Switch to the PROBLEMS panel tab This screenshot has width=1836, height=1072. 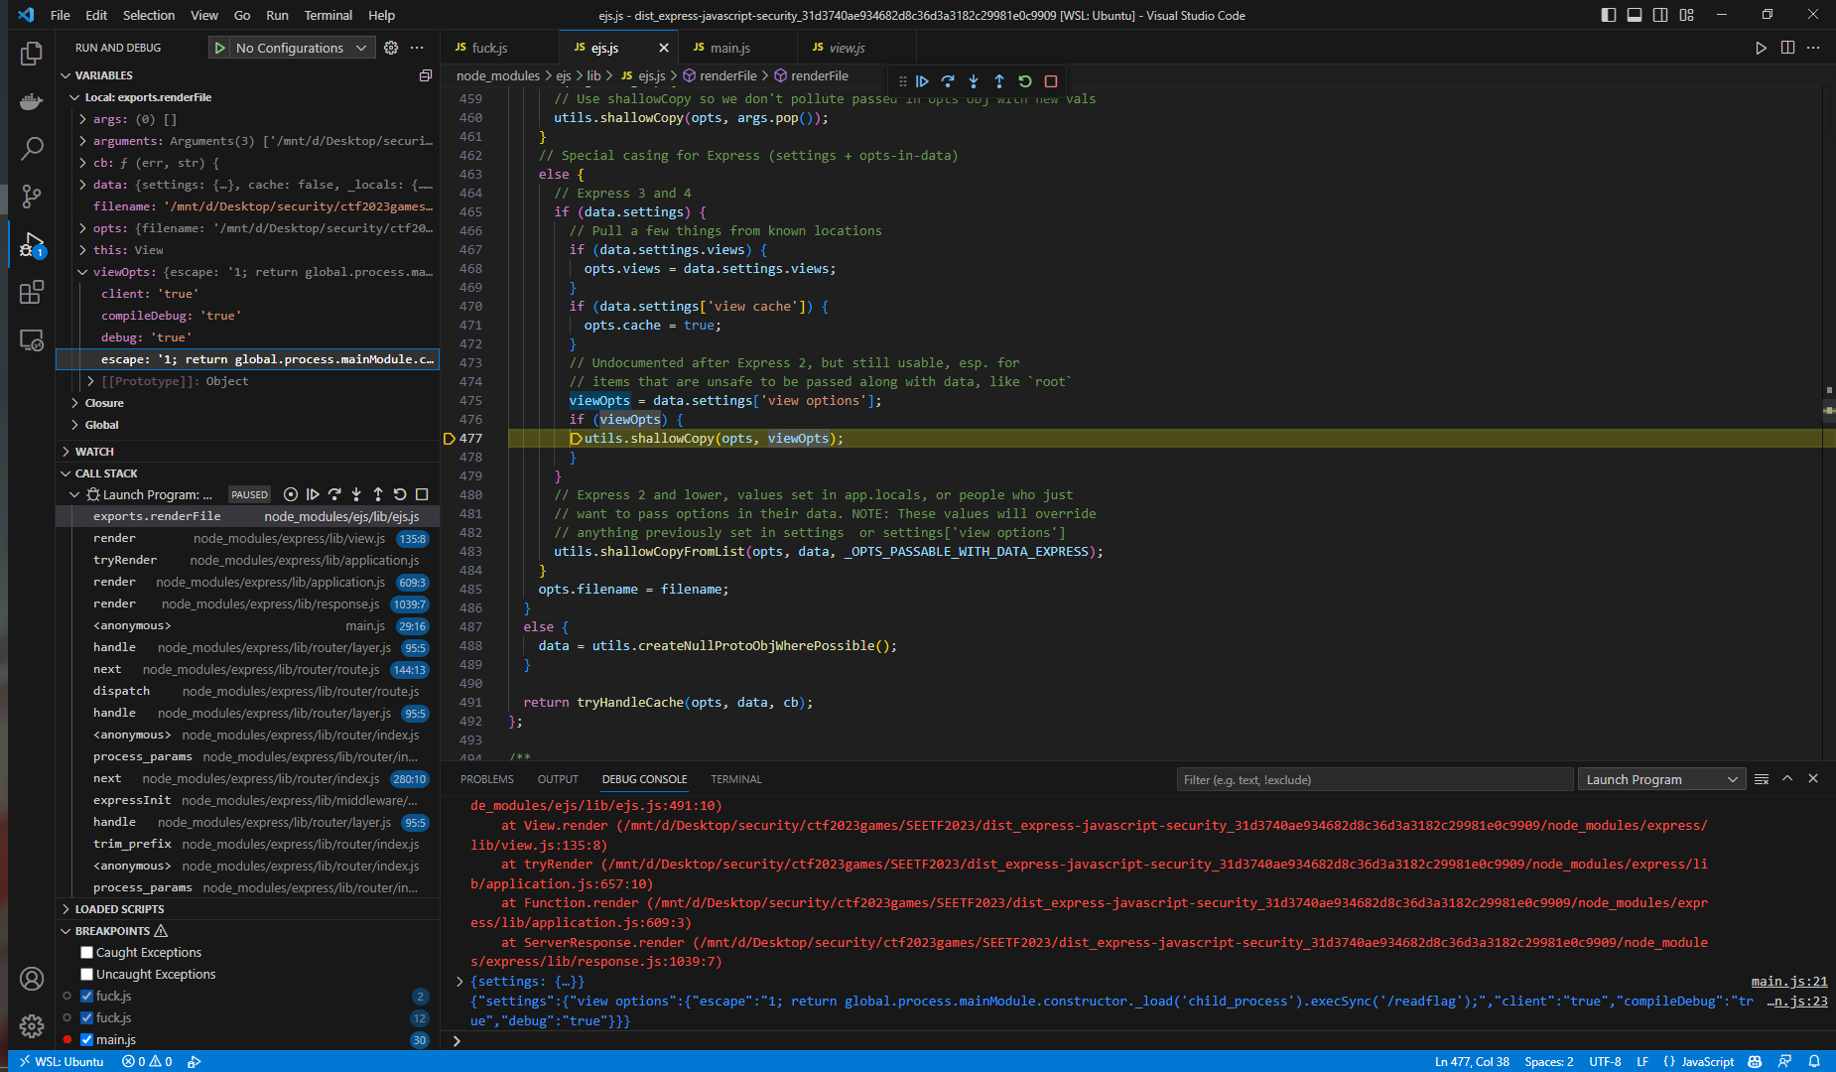487,779
